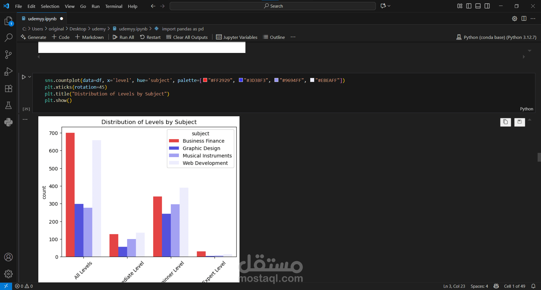Navigate forward with the arrow
Screen dimensions: 541x290
tap(162, 6)
